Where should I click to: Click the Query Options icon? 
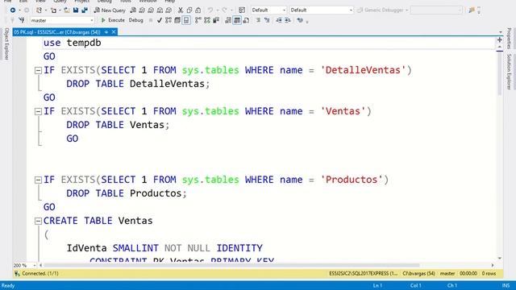point(177,20)
